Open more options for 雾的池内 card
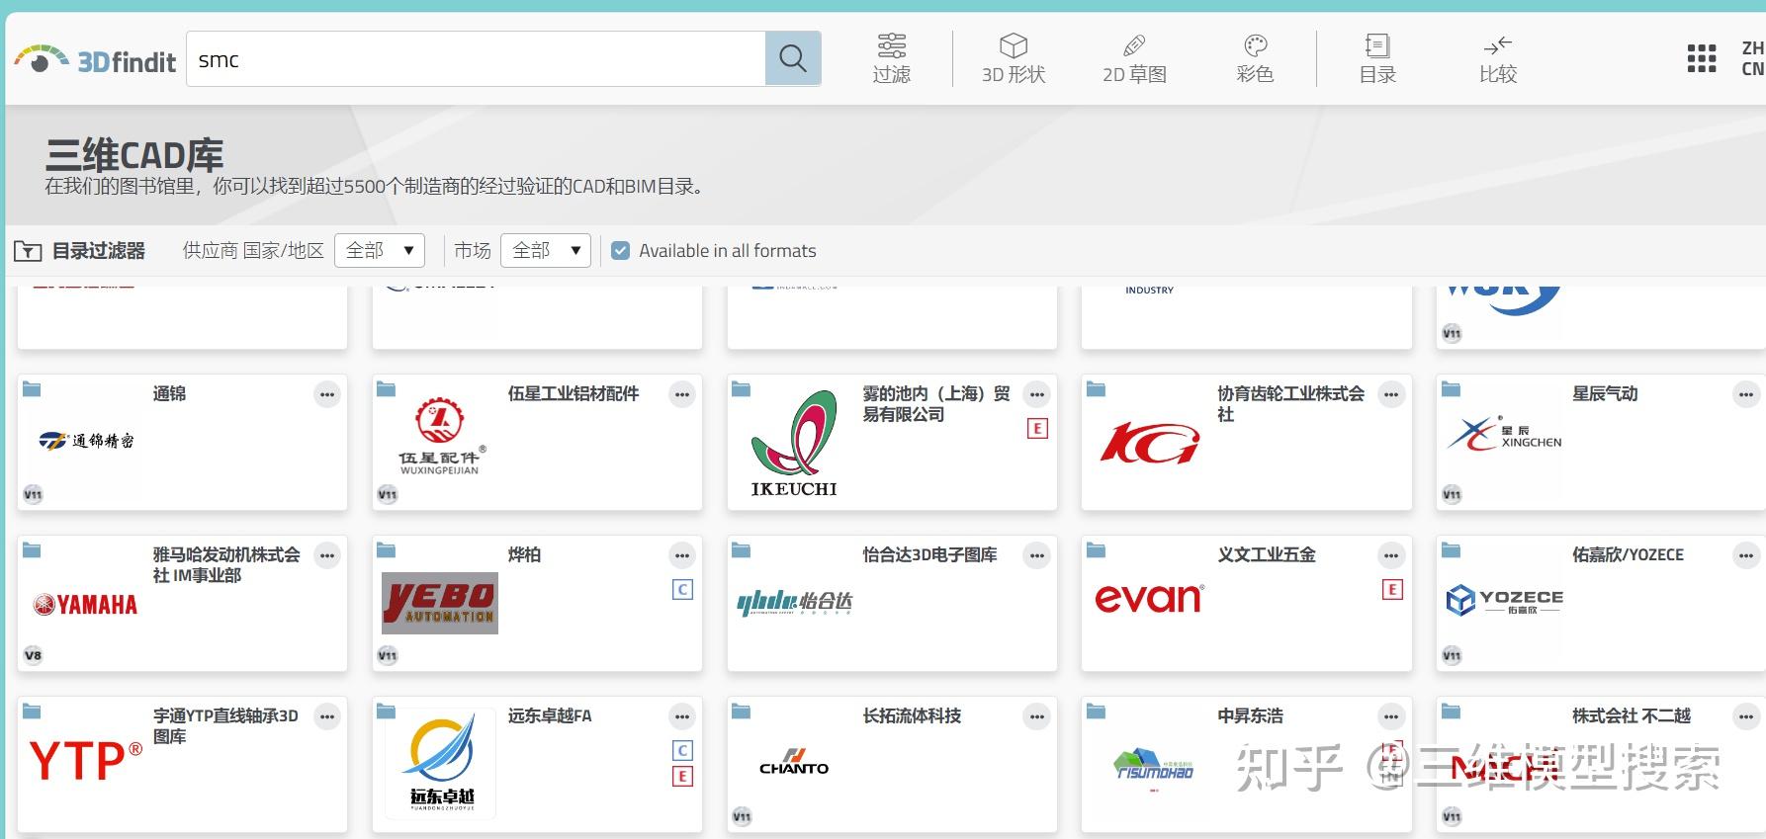Screen dimensions: 1766x839 [1037, 394]
